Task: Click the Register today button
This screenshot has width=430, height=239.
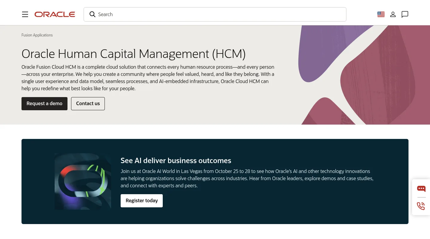Action: (x=142, y=201)
